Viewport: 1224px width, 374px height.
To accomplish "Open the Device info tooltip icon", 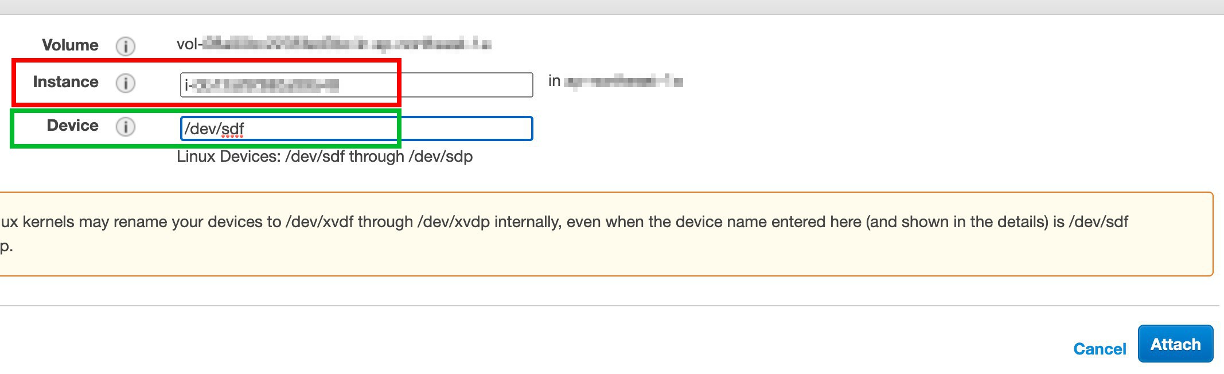I will coord(126,126).
